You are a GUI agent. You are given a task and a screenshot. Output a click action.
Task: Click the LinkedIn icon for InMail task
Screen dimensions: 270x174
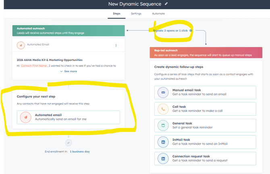163,142
